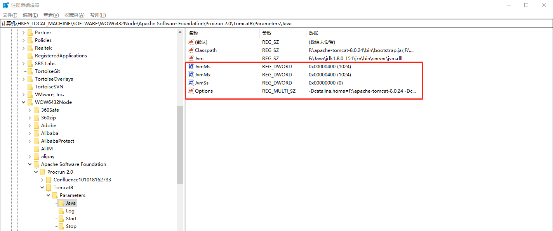The width and height of the screenshot is (553, 231).
Task: Click the Options REG_MULTI_SZ string icon
Action: pos(191,91)
